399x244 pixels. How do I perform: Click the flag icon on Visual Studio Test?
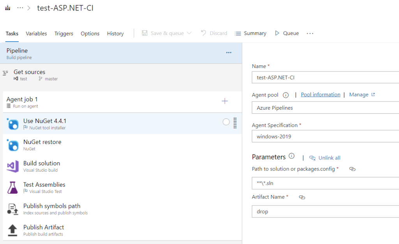point(25,191)
